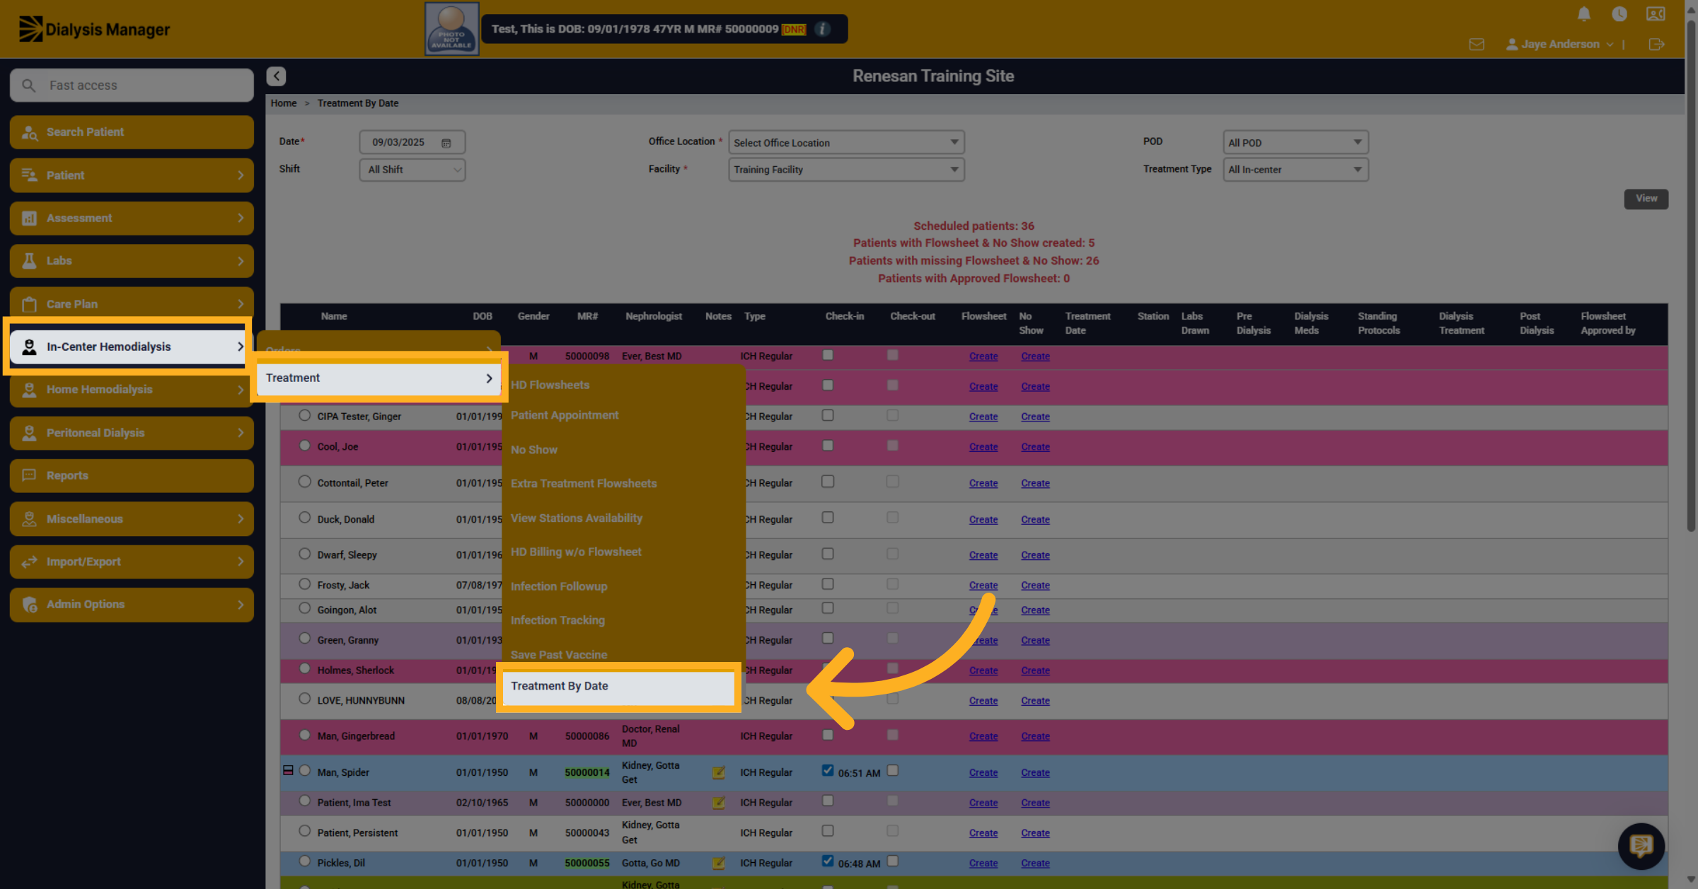Click the View button
Screen dimensions: 1698x889
1646,199
